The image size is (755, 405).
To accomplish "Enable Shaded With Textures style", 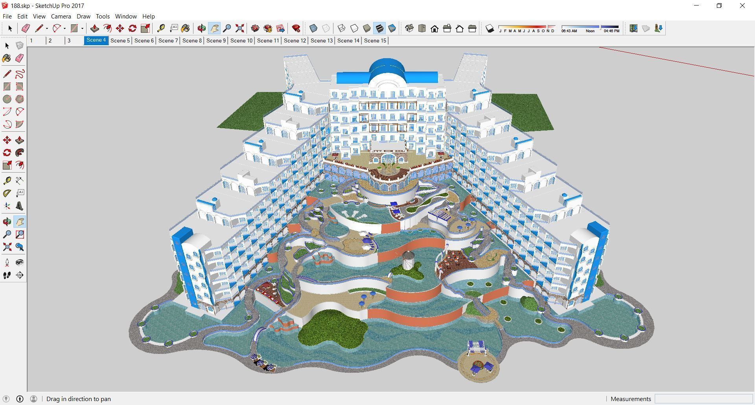I will pos(379,28).
